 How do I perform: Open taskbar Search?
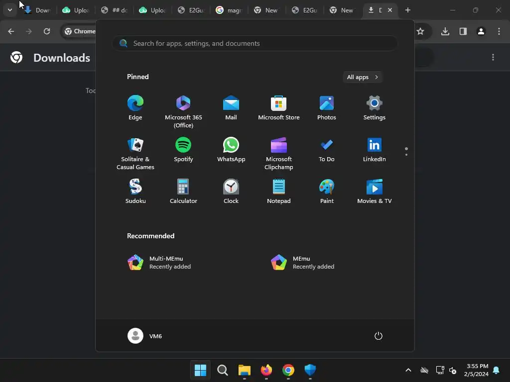[223, 370]
